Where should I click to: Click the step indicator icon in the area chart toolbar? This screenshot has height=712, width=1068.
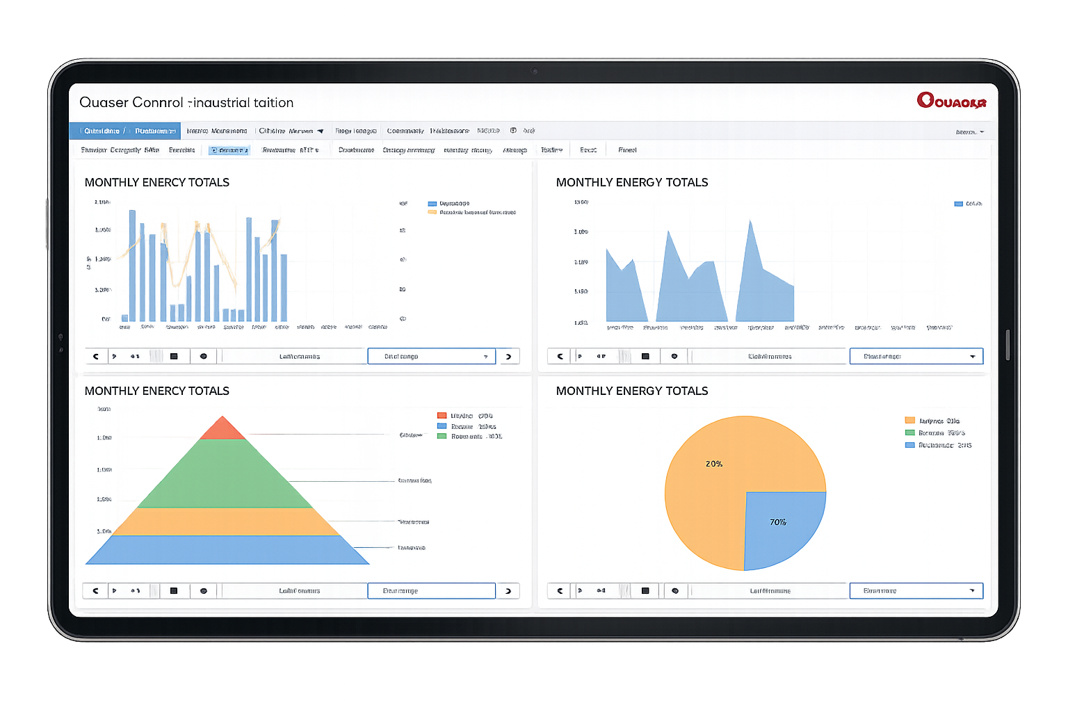pyautogui.click(x=601, y=356)
